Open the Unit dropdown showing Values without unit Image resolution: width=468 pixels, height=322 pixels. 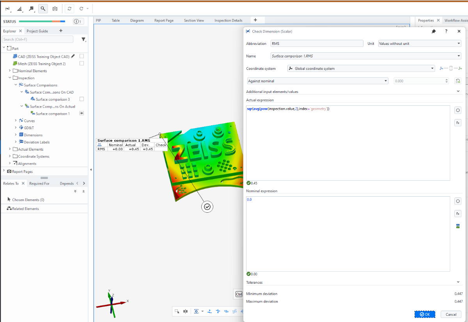click(420, 44)
